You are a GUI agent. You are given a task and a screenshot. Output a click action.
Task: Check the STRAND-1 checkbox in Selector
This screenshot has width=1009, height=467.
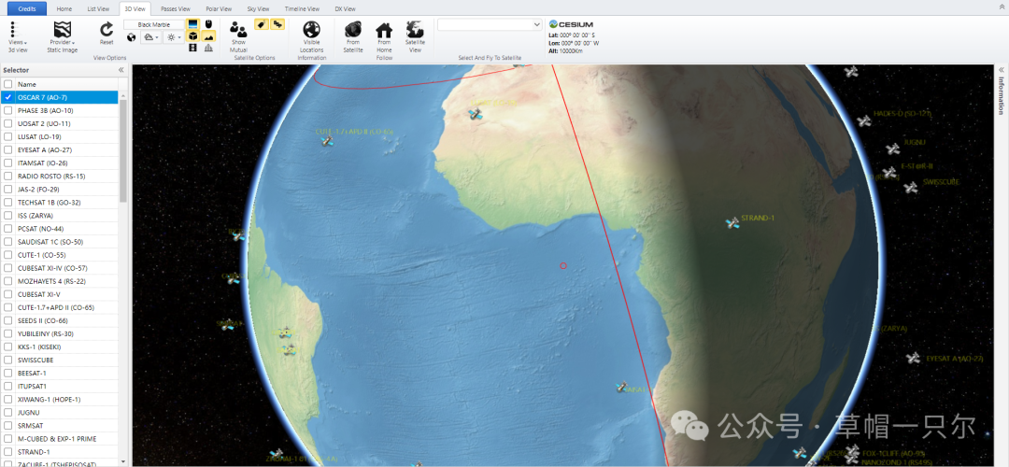coord(7,451)
